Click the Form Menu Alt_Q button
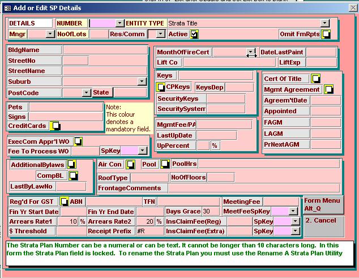Viewport: 359px width, 278px height. 323,204
